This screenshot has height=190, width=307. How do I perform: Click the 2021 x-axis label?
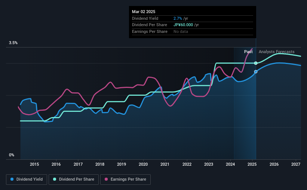[165, 164]
